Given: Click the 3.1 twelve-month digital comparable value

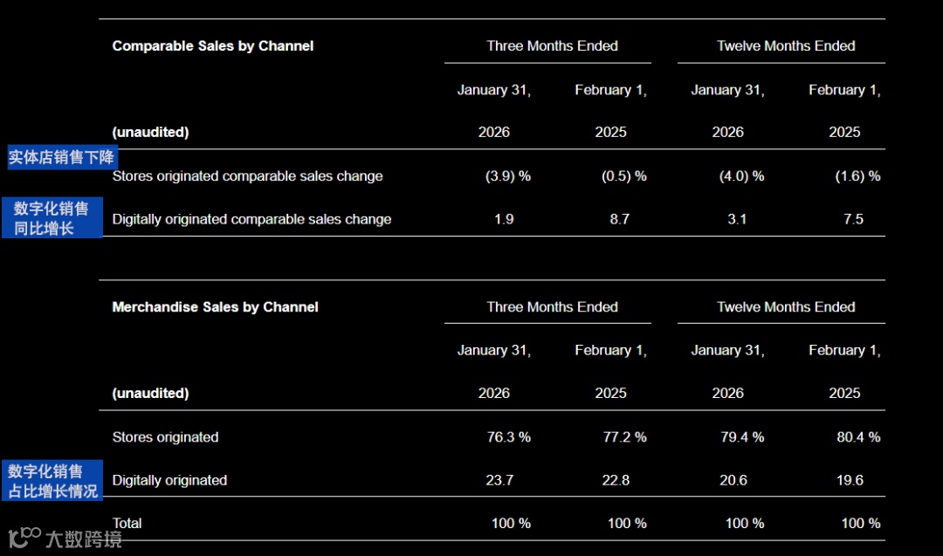Looking at the screenshot, I should click(737, 219).
